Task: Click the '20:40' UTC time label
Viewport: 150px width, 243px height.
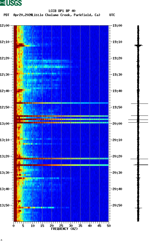Action: point(117,189)
